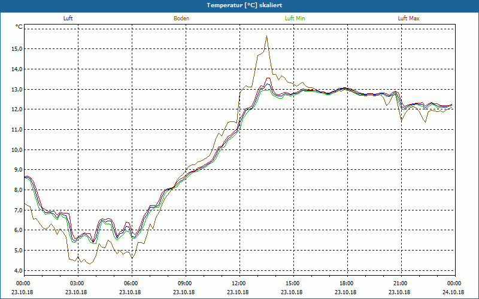Click the 14,0 y-axis value
This screenshot has height=299, width=479.
pyautogui.click(x=17, y=69)
